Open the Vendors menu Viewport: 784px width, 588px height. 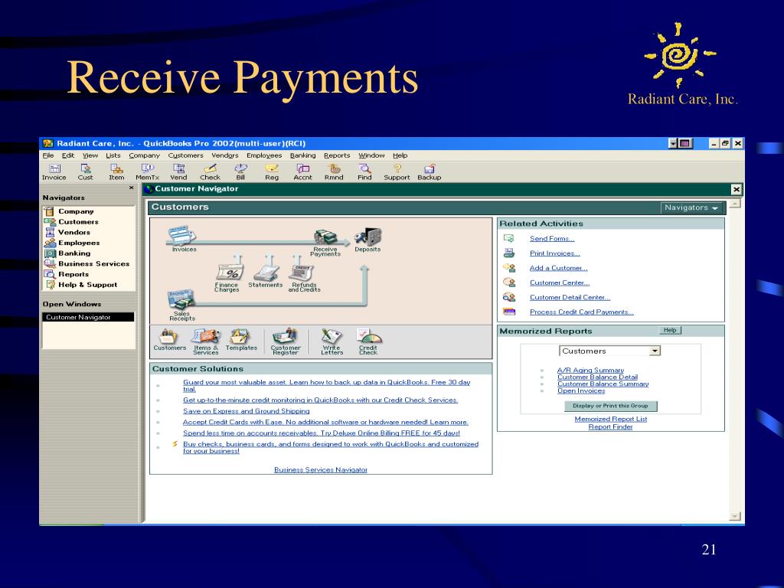click(225, 155)
